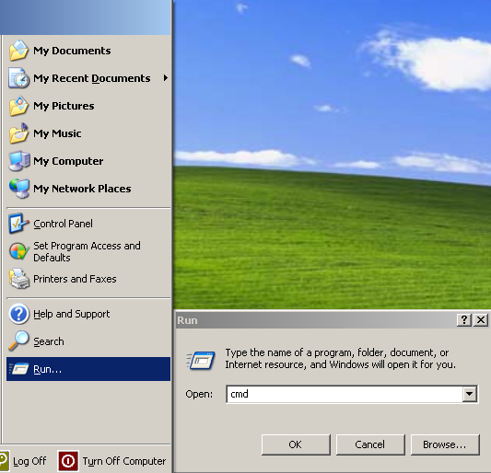Confirm with the OK button
This screenshot has width=491, height=473.
296,444
